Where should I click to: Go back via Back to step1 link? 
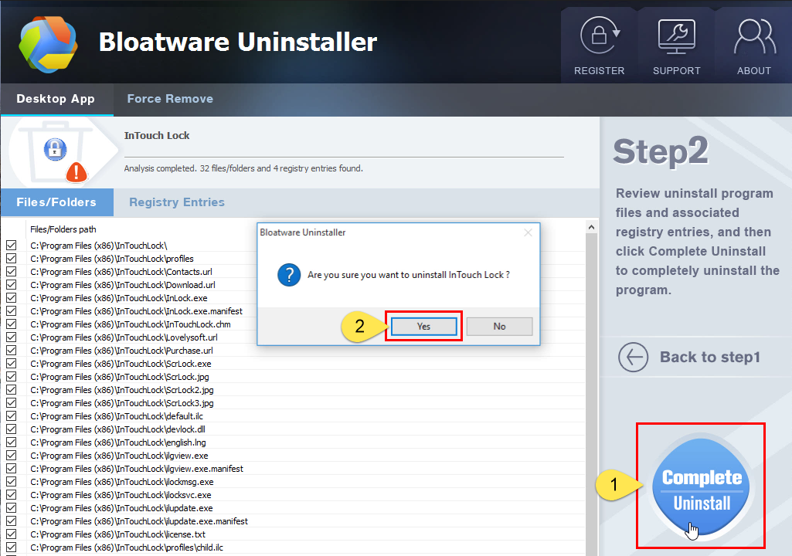709,357
